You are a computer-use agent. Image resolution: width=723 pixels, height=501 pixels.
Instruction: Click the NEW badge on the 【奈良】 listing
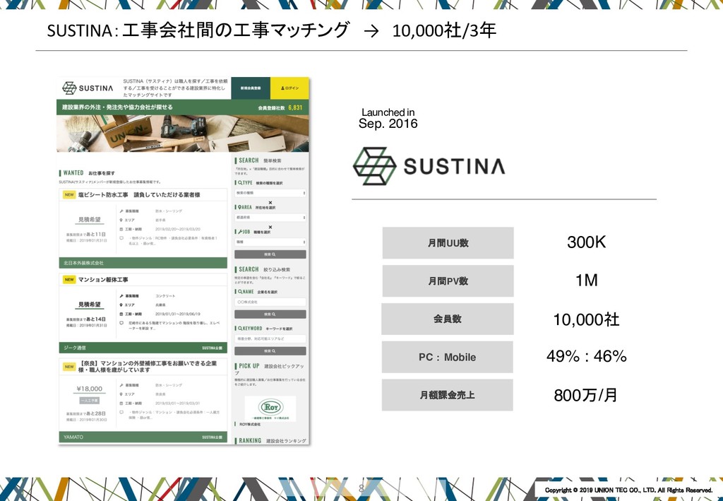click(x=69, y=367)
